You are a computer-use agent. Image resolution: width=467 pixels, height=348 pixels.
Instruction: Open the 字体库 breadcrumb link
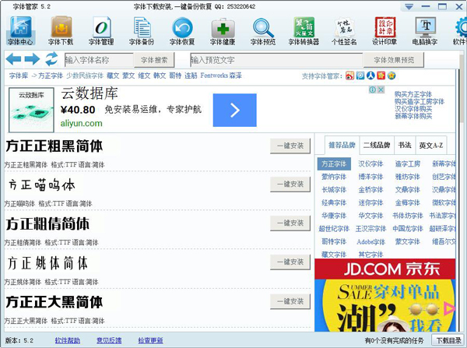pyautogui.click(x=19, y=76)
